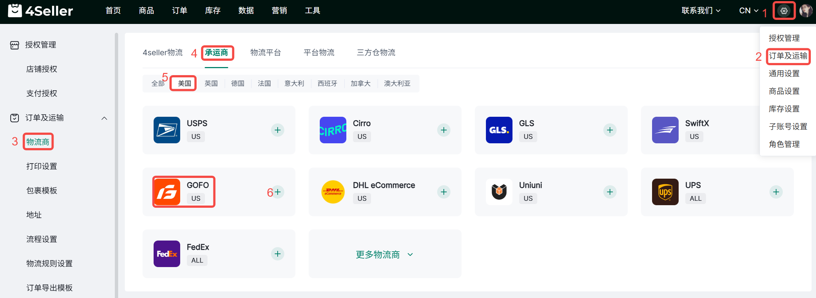
Task: Expand 更多物流商 to show more carriers
Action: coord(384,255)
